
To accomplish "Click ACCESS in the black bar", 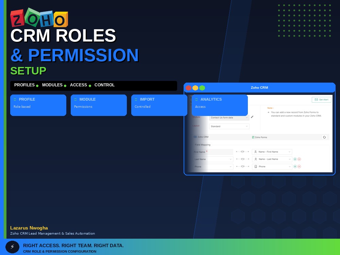I will [x=79, y=85].
